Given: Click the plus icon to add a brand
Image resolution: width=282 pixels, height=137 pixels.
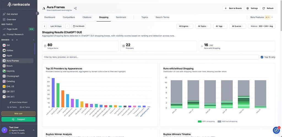Looking at the screenshot, I should point(17,40).
